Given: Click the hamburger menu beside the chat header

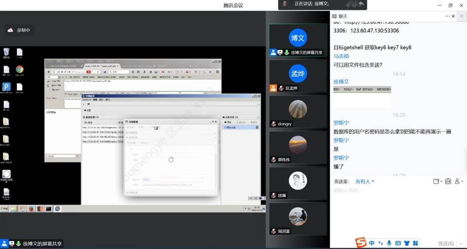Looking at the screenshot, I should click(462, 16).
